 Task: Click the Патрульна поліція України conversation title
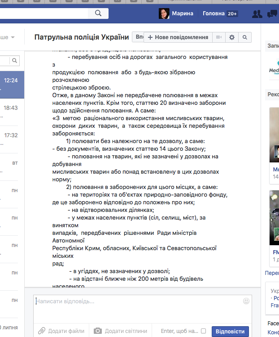(82, 37)
